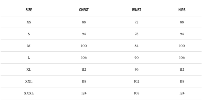
Task: Select hips value 106 in L row
Action: click(182, 58)
